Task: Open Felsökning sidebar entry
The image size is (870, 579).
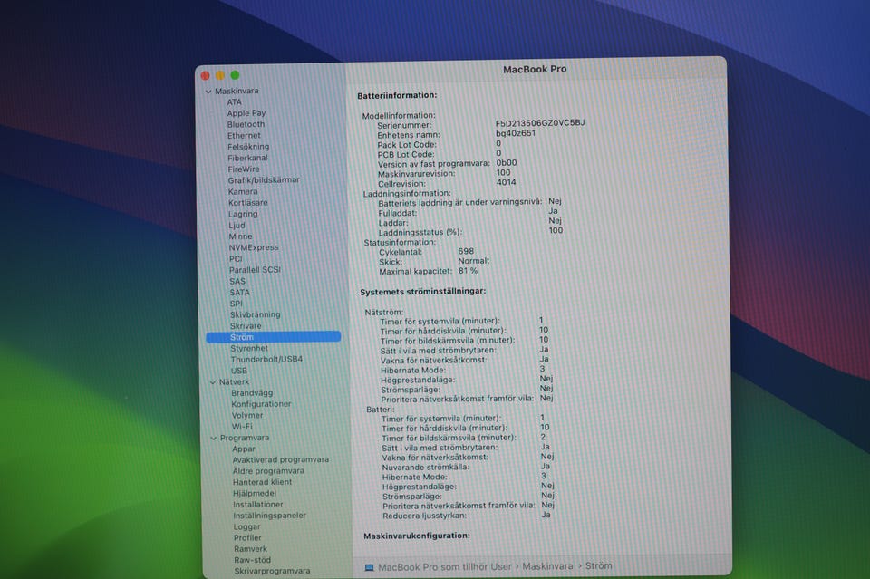Action: 248,147
